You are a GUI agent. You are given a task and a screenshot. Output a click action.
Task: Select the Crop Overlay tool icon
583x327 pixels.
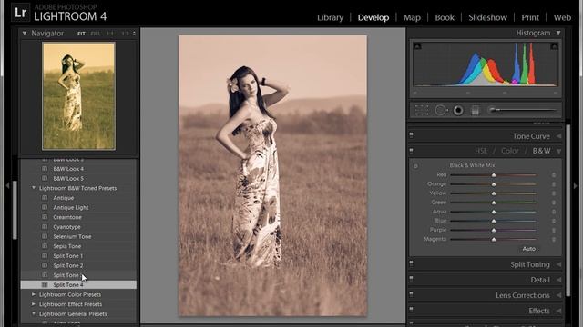tap(422, 110)
